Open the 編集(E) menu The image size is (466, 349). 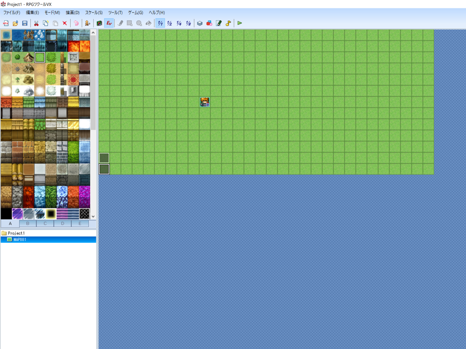(33, 13)
